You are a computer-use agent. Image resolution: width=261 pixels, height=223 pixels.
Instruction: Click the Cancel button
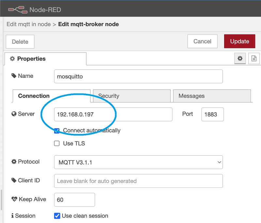point(202,41)
